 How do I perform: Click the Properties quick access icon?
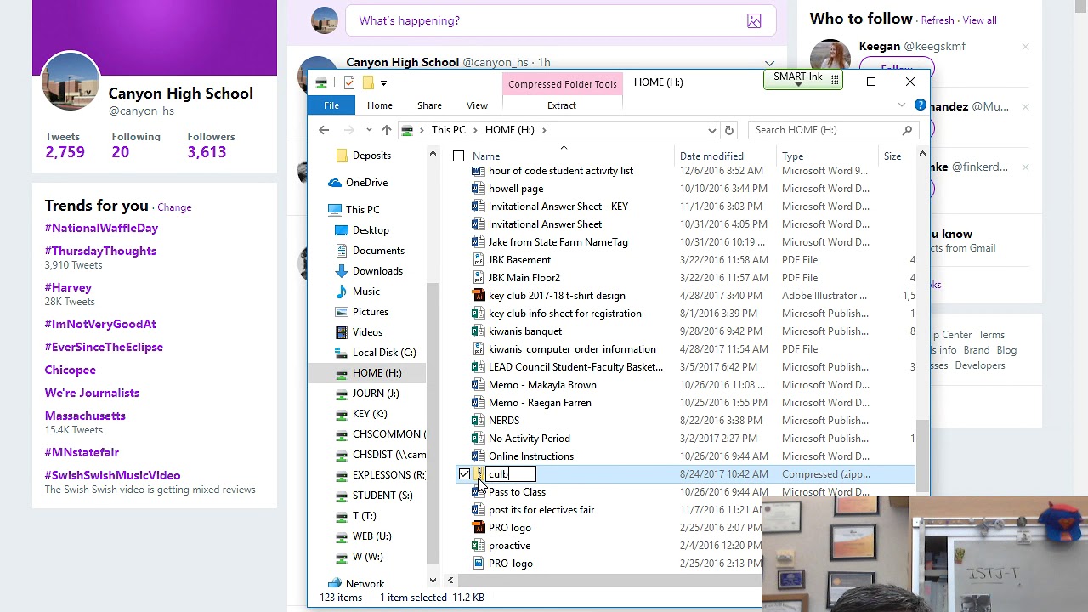pyautogui.click(x=349, y=82)
